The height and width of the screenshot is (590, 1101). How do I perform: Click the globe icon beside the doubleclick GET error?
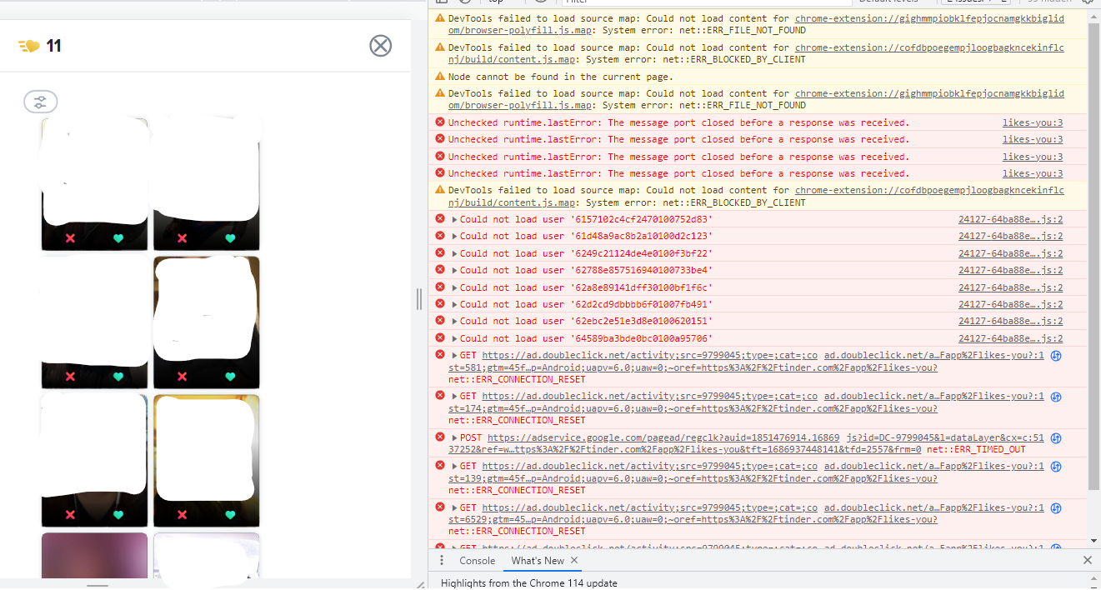tap(1056, 354)
